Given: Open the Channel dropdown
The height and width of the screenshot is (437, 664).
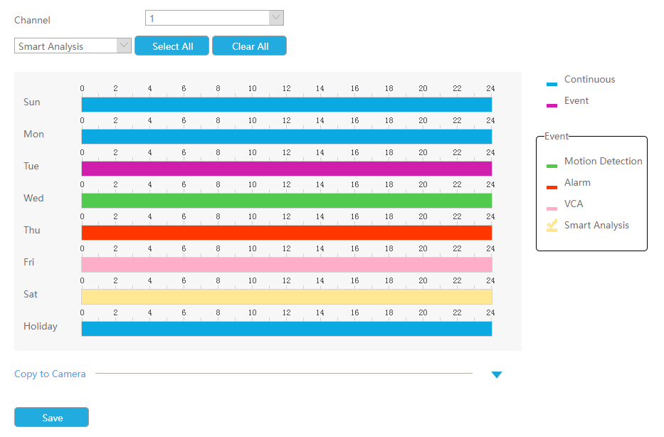Looking at the screenshot, I should click(x=214, y=18).
